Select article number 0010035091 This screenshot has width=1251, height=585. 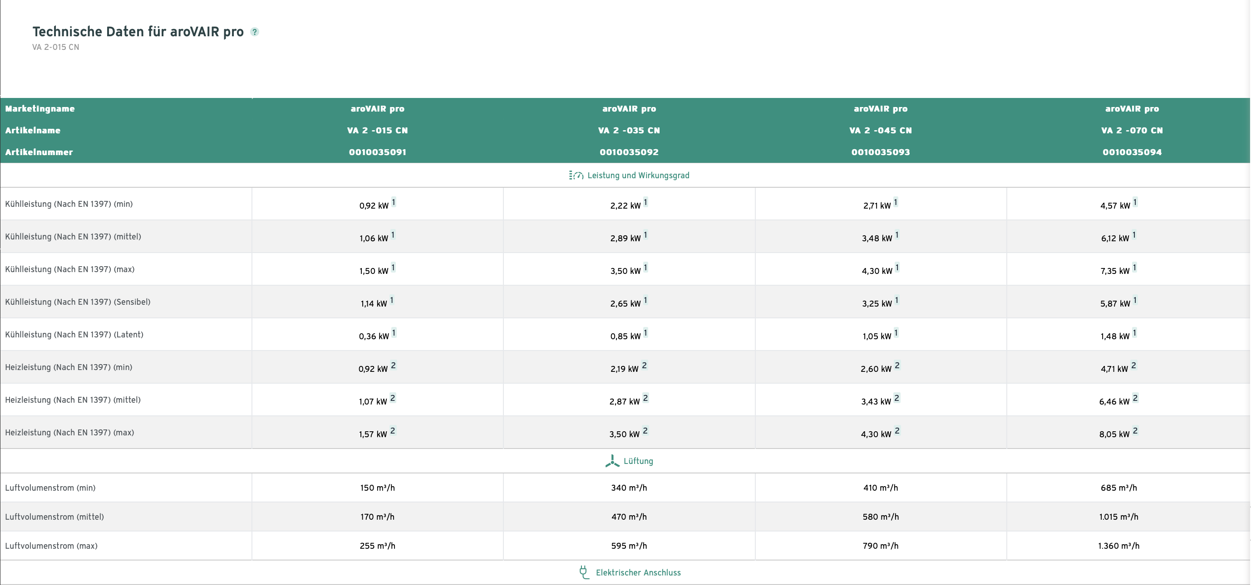[x=377, y=152]
